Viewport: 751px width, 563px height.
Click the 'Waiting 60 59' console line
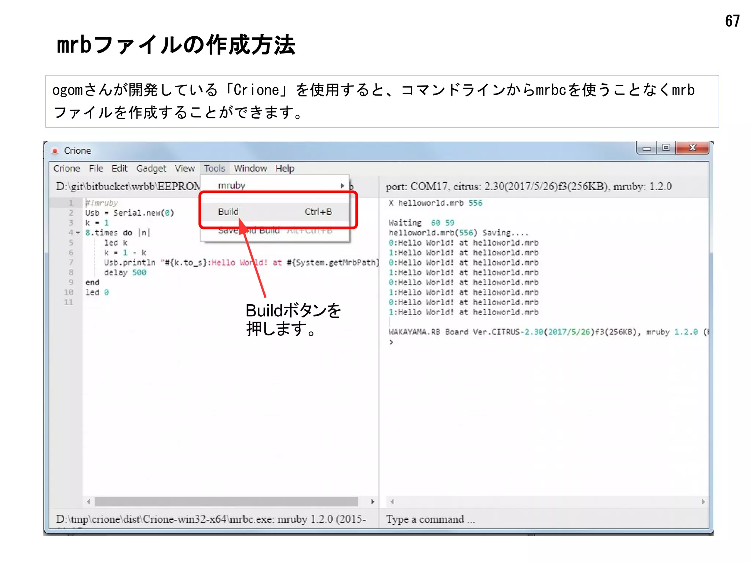point(421,223)
